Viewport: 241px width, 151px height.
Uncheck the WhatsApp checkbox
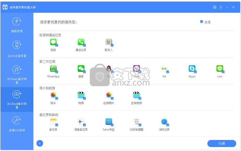click(x=57, y=72)
